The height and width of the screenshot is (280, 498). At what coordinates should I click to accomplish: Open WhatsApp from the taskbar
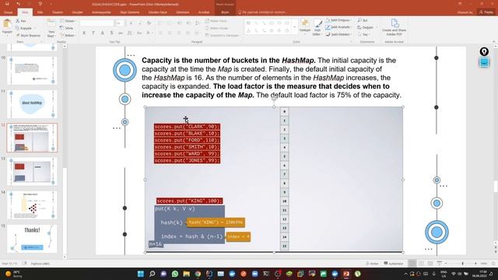[x=175, y=274]
